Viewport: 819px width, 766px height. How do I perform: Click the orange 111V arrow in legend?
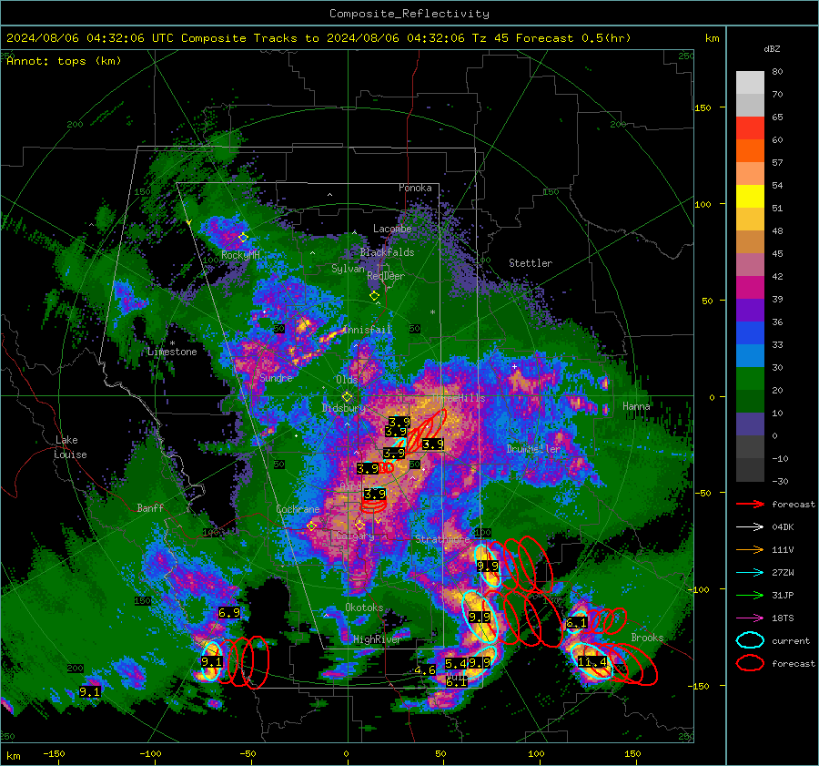[750, 549]
